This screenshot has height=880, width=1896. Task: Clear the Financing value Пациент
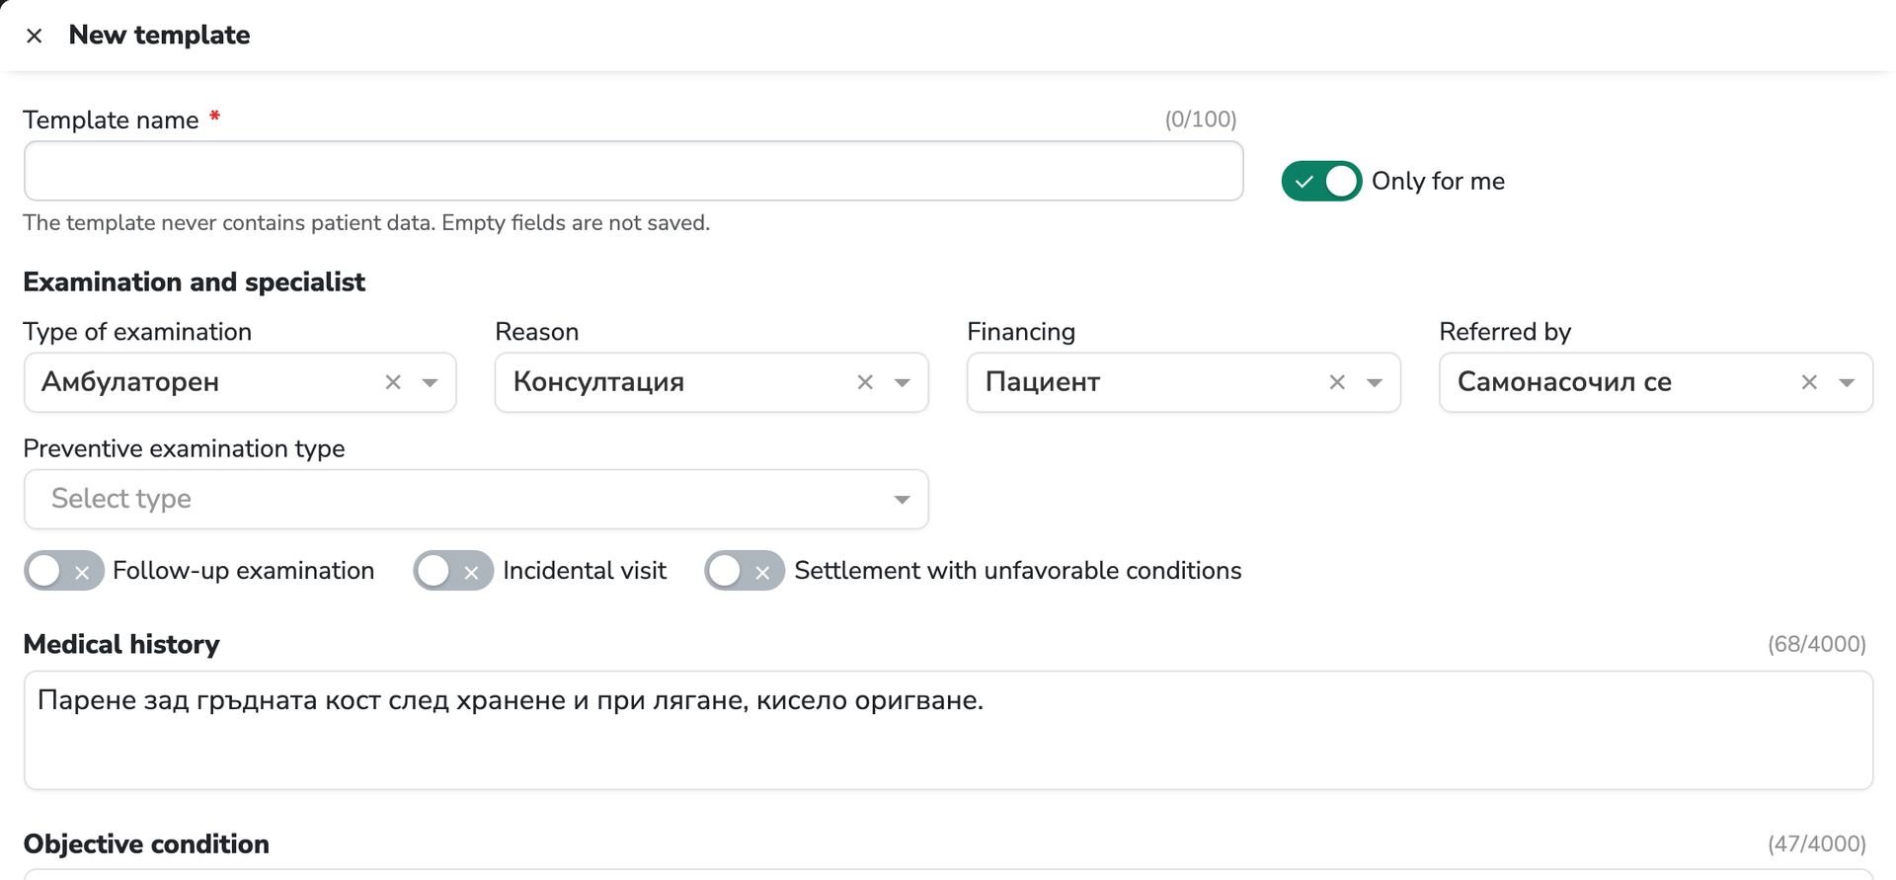click(1337, 382)
